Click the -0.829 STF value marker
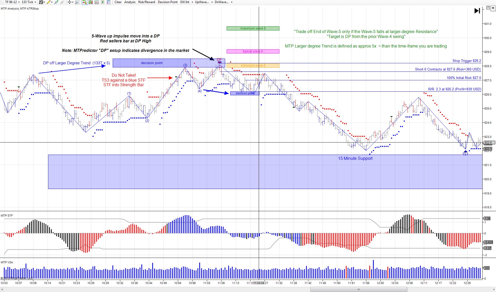 coord(488,242)
